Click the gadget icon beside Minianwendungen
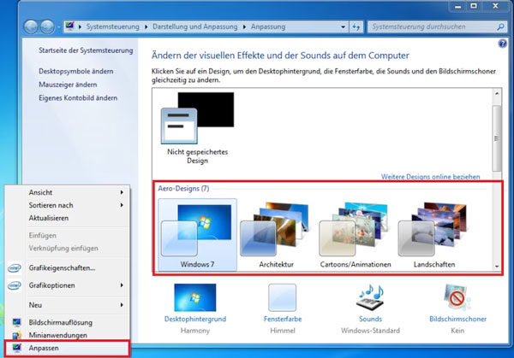 tap(16, 335)
